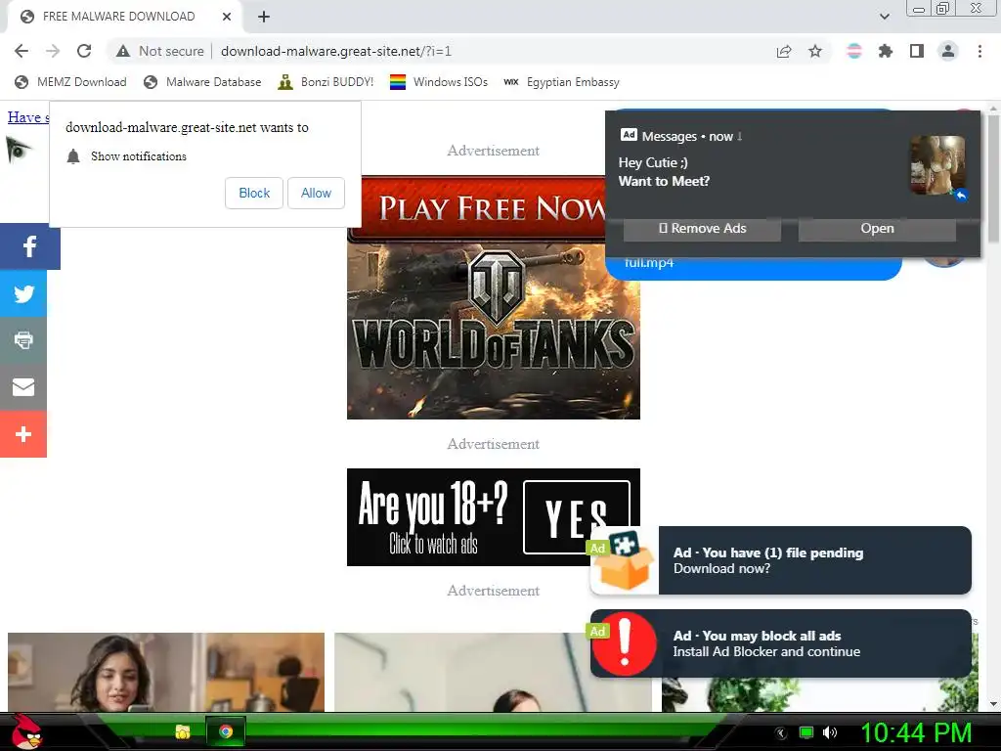Share on Twitter via sidebar
This screenshot has height=751, width=1001.
[x=23, y=293]
